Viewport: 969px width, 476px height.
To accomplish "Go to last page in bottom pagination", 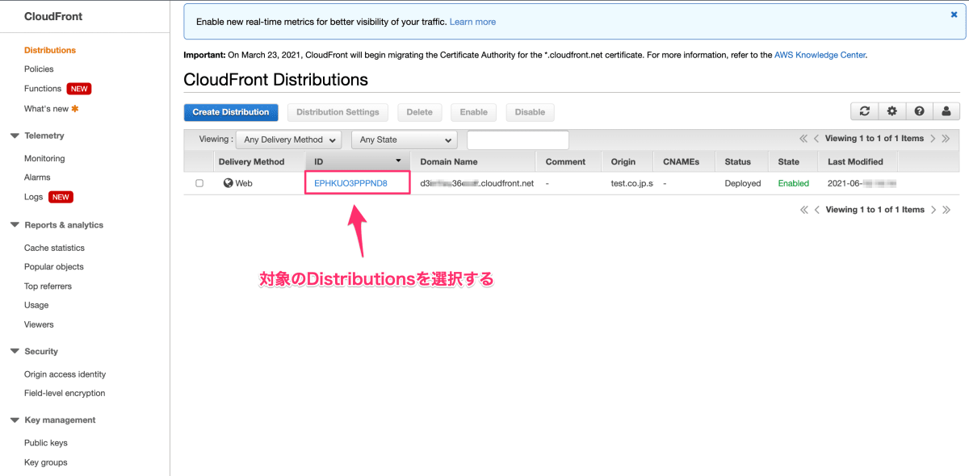I will coord(946,210).
